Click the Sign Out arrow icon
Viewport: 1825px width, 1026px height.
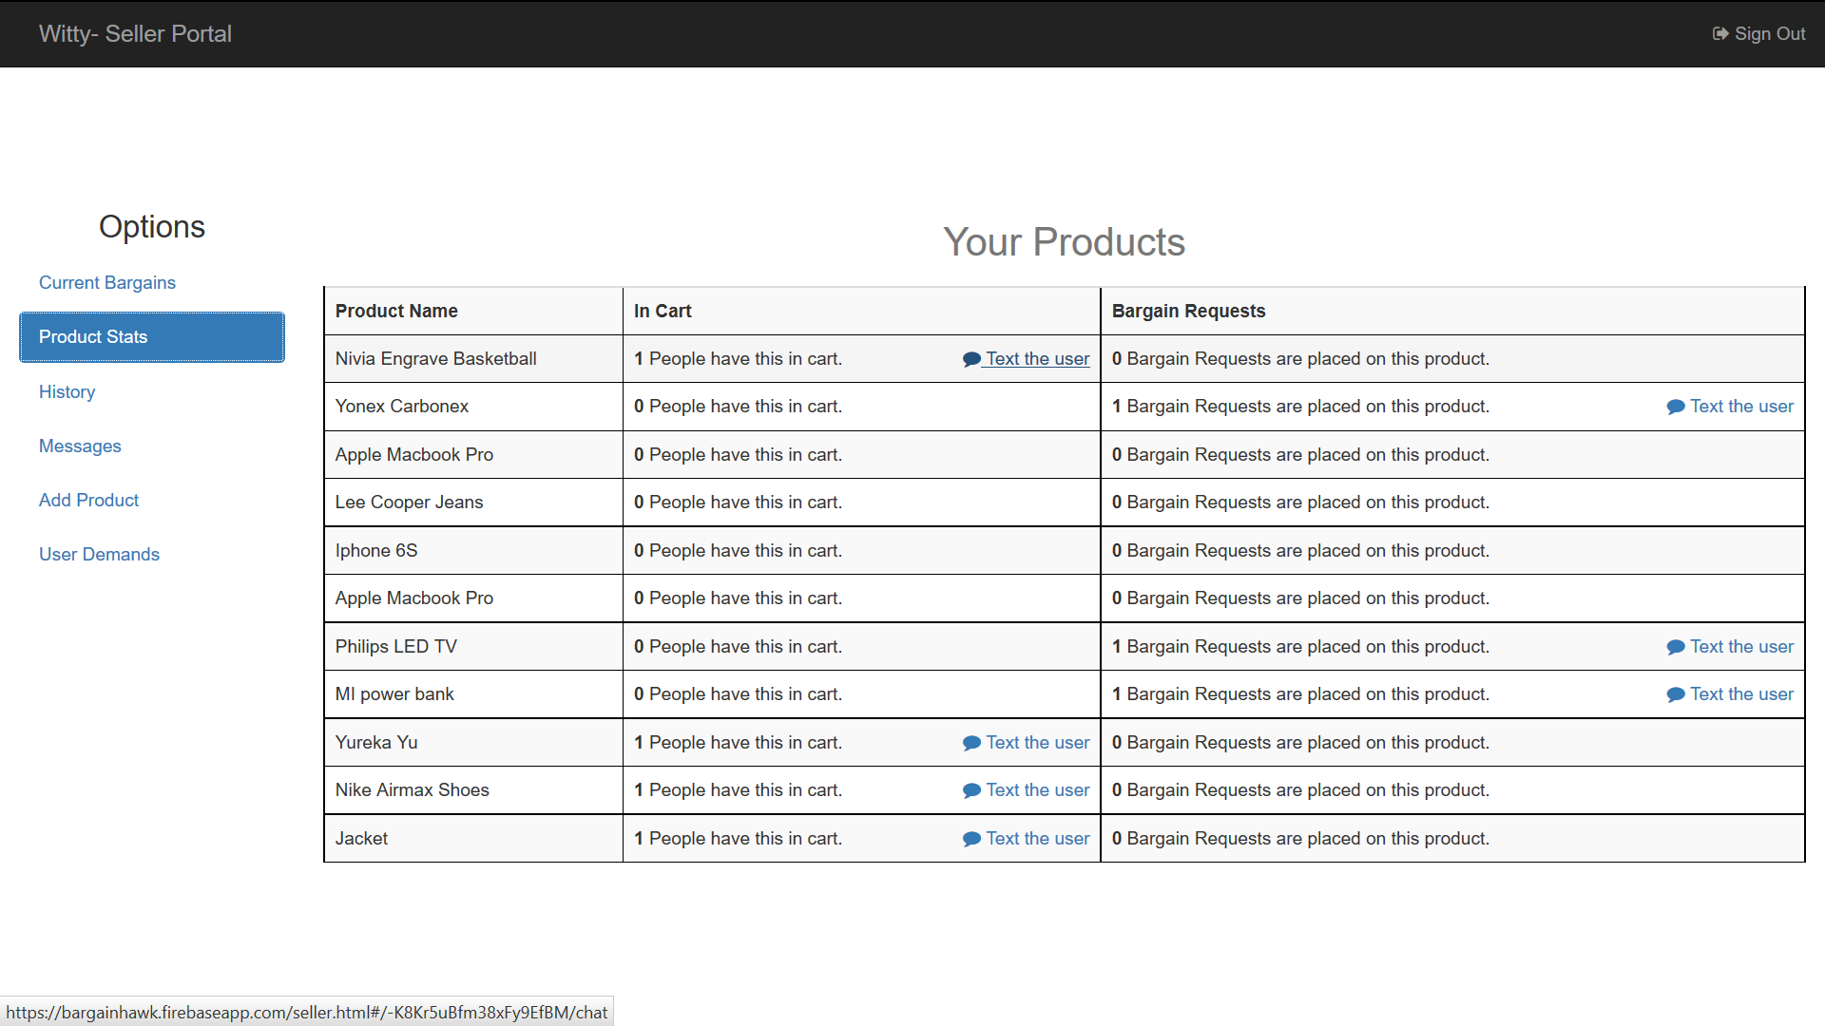(1720, 34)
